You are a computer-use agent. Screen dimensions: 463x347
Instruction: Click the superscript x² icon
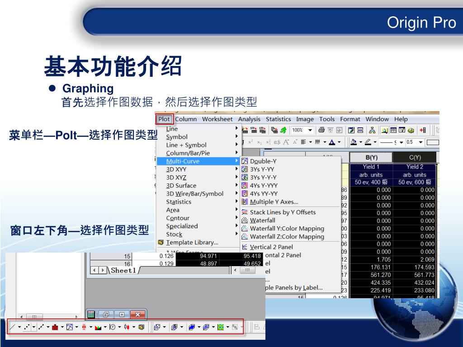(x=250, y=142)
